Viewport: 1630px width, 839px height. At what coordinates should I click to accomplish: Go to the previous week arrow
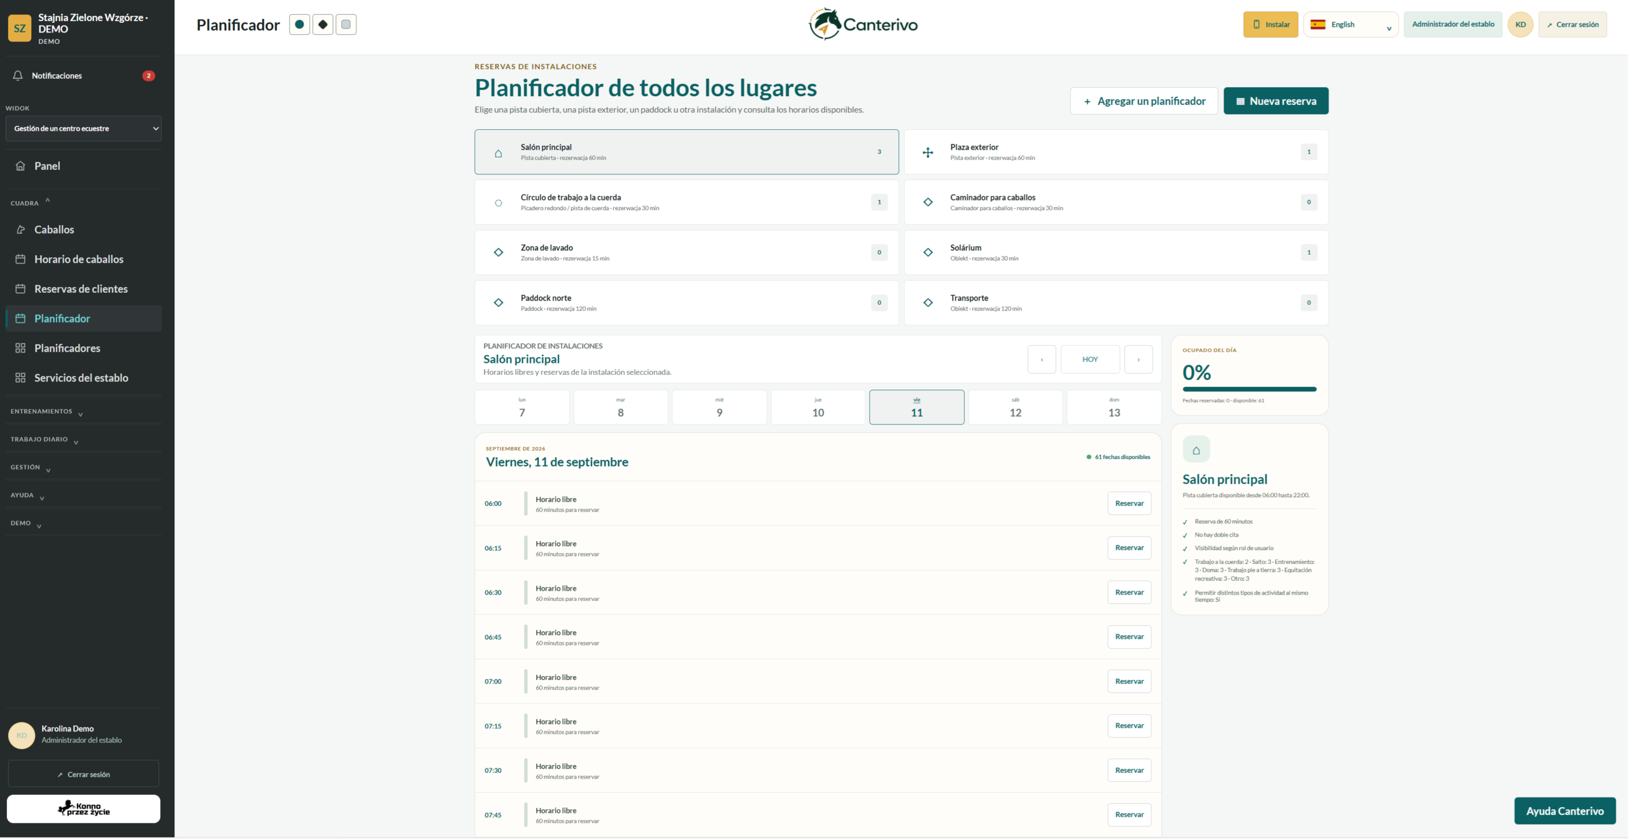pos(1042,360)
